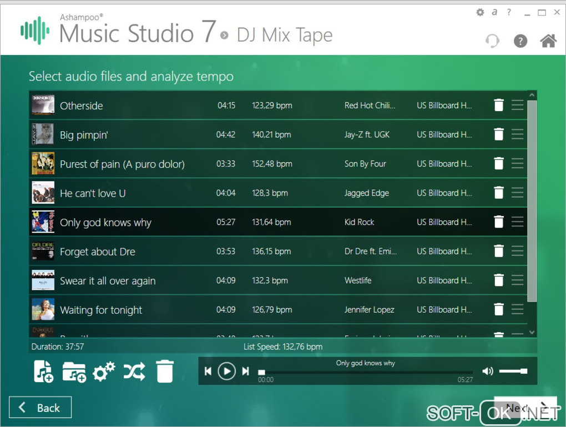Viewport: 566px width, 427px height.
Task: Click the 'Jennifer Lopez' artist name
Action: 369,310
